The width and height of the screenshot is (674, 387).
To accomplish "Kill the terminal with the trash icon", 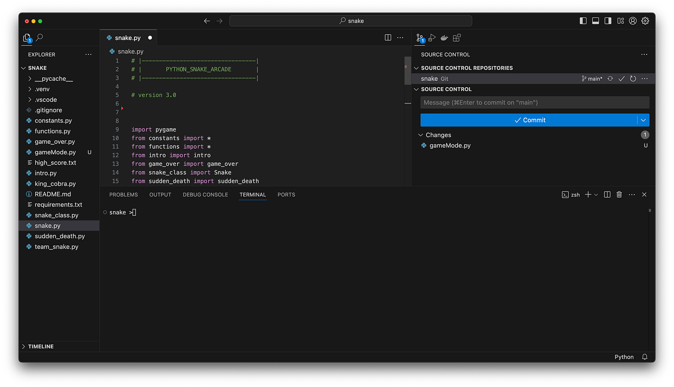I will pyautogui.click(x=619, y=194).
